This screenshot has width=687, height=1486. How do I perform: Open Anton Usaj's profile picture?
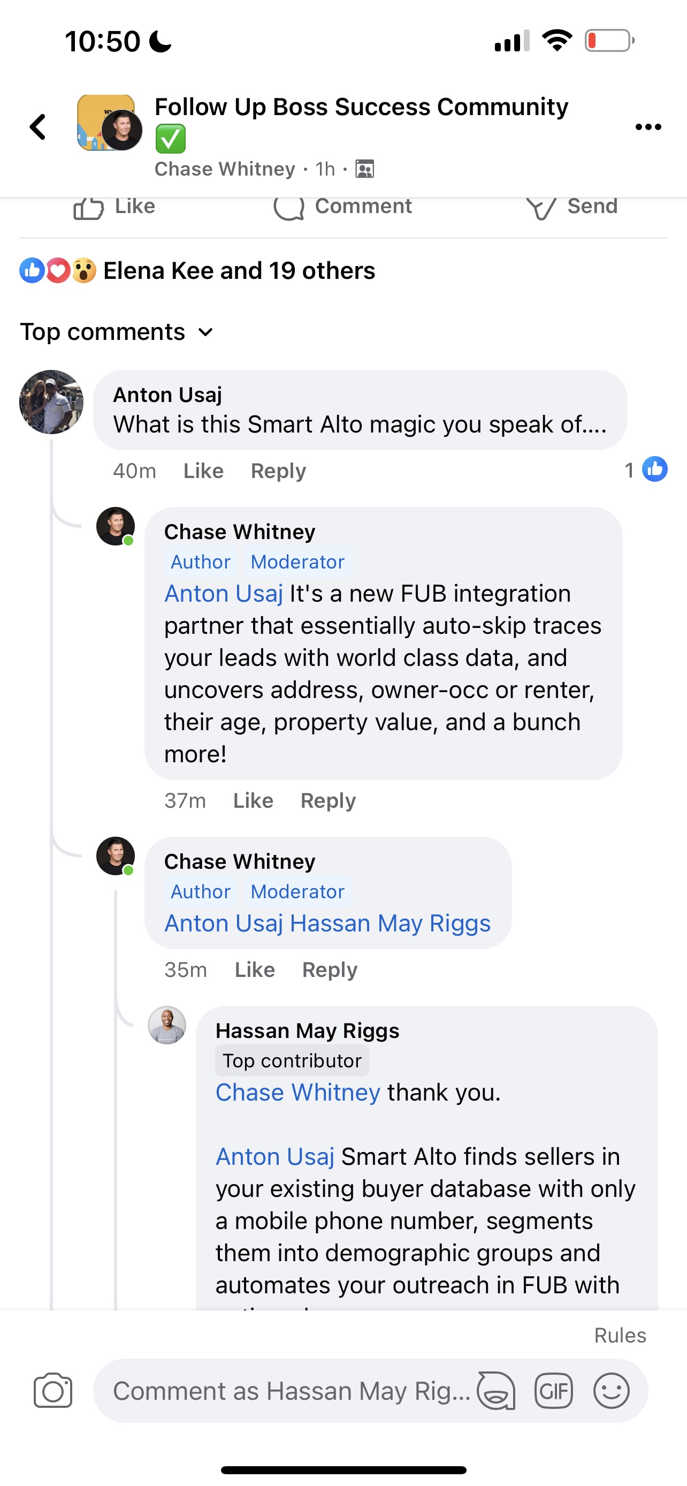click(51, 402)
